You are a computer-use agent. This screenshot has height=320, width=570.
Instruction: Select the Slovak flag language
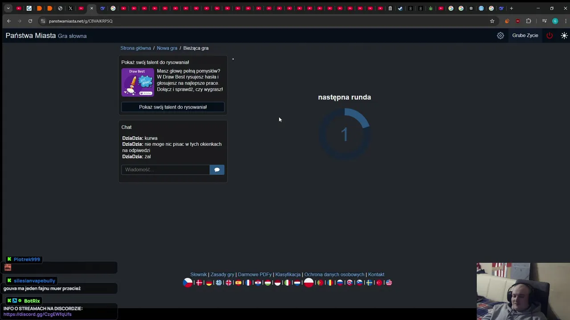pyautogui.click(x=350, y=283)
